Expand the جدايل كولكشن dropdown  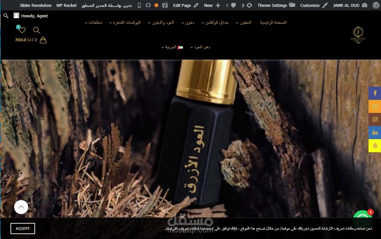[x=215, y=23]
